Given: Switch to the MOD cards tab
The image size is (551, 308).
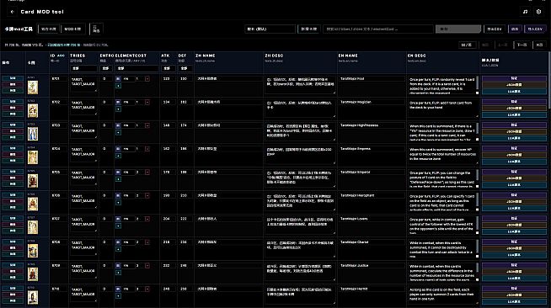Looking at the screenshot, I should coord(73,29).
